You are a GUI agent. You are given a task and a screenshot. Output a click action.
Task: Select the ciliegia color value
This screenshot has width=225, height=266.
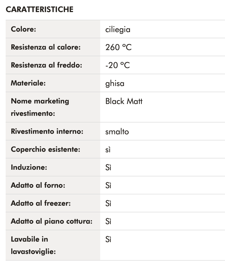(x=118, y=30)
